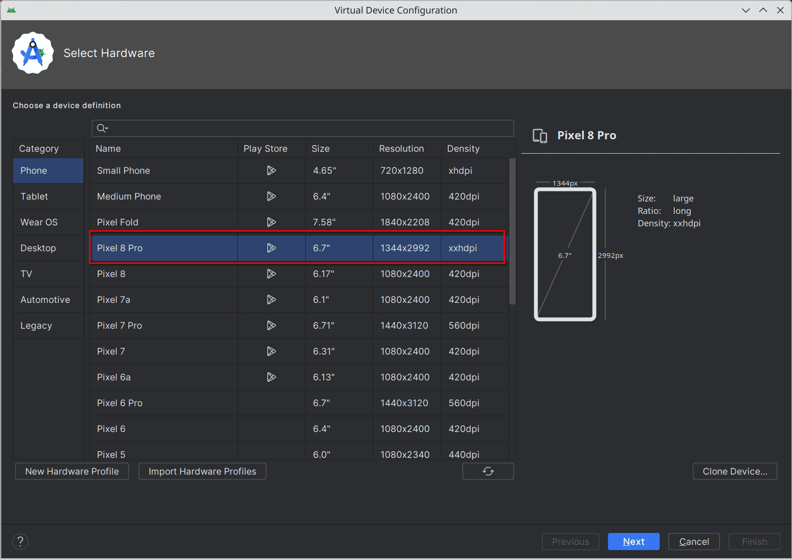The image size is (792, 559).
Task: Click New Hardware Profile button
Action: tap(72, 471)
